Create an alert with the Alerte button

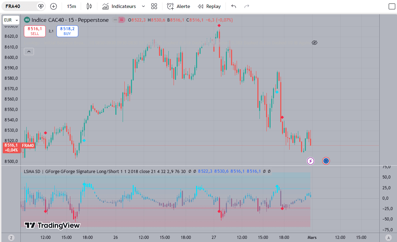178,6
